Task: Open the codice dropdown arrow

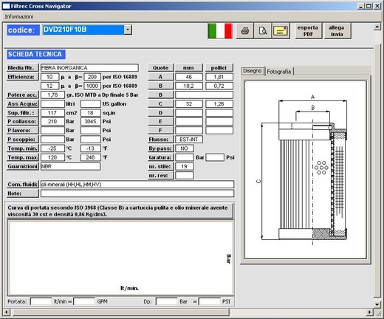Action: (128, 30)
